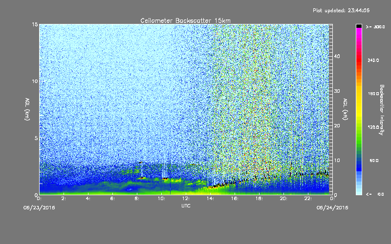Click the '12:' hour tick label

click(x=186, y=199)
